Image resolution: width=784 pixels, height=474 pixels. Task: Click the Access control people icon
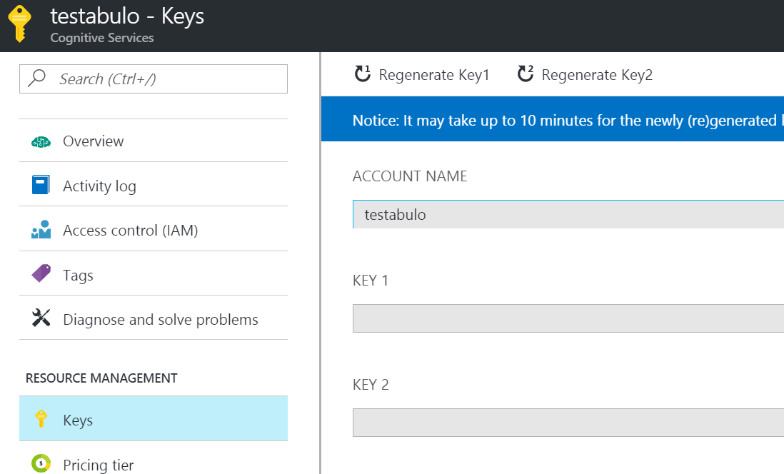(41, 229)
